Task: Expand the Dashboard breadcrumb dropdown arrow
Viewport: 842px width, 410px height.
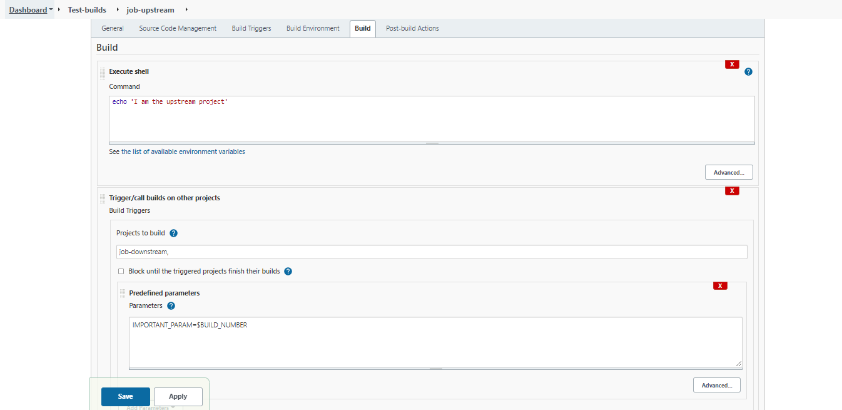Action: (x=51, y=9)
